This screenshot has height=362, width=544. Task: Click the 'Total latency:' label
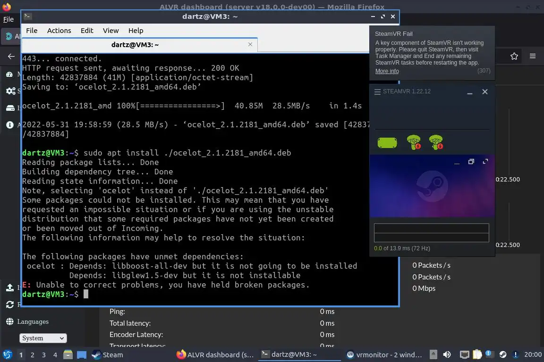pyautogui.click(x=130, y=323)
